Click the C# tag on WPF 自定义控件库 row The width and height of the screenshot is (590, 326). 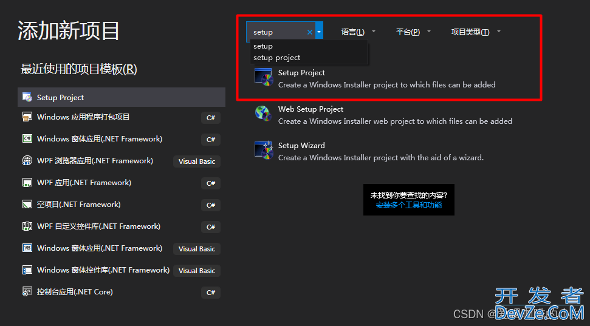211,226
